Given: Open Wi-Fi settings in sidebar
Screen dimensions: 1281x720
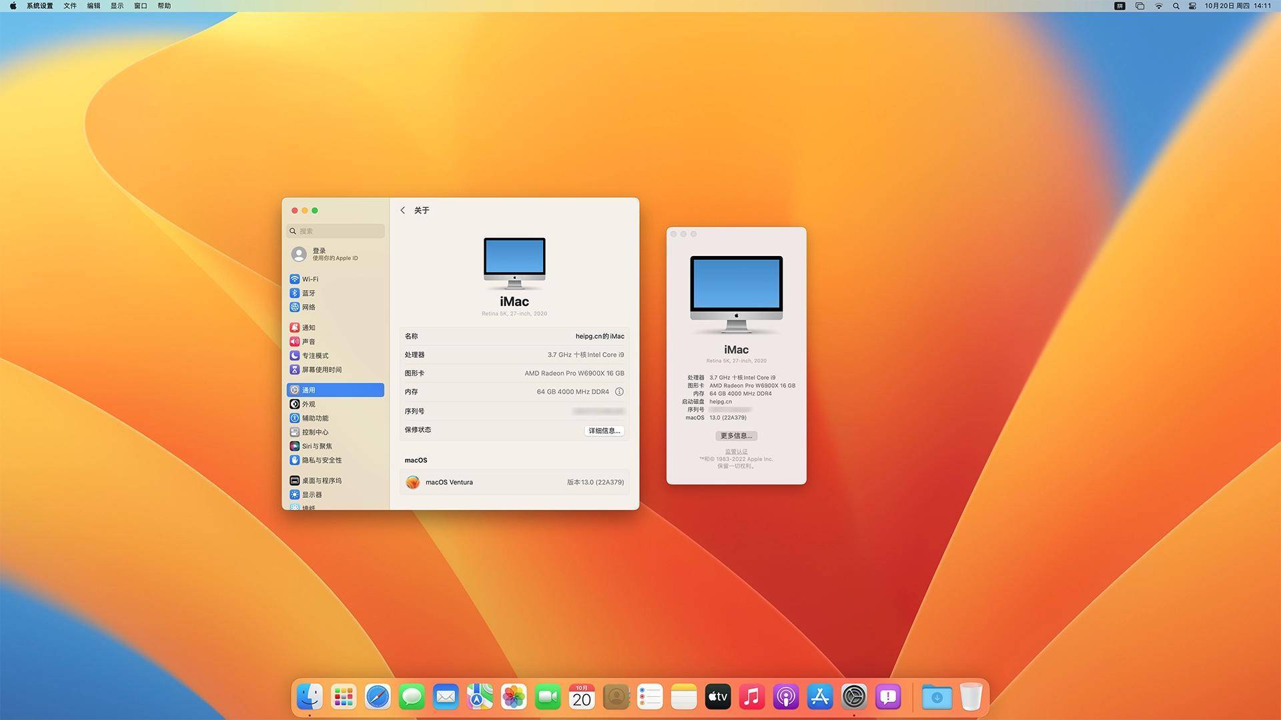Looking at the screenshot, I should click(335, 279).
